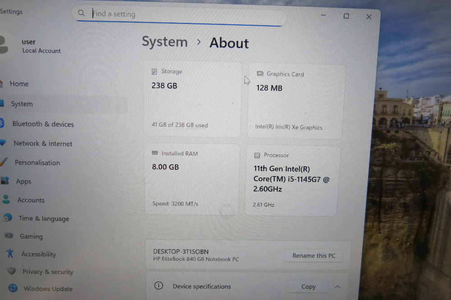The width and height of the screenshot is (451, 300).
Task: Minimize the Settings window
Action: pyautogui.click(x=323, y=15)
